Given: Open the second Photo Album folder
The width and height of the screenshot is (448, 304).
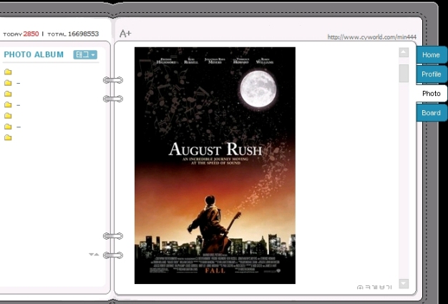Looking at the screenshot, I should pos(8,83).
